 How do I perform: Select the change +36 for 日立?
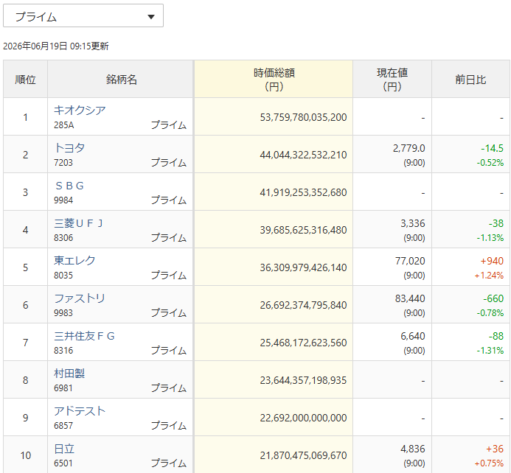tap(495, 449)
